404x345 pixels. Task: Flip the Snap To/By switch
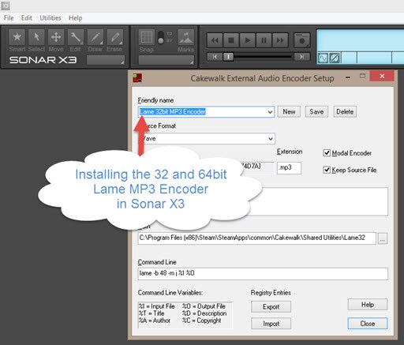click(161, 37)
